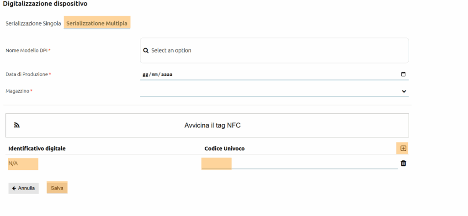The height and width of the screenshot is (216, 468).
Task: Open the Nome Modello DPI select box
Action: click(274, 50)
